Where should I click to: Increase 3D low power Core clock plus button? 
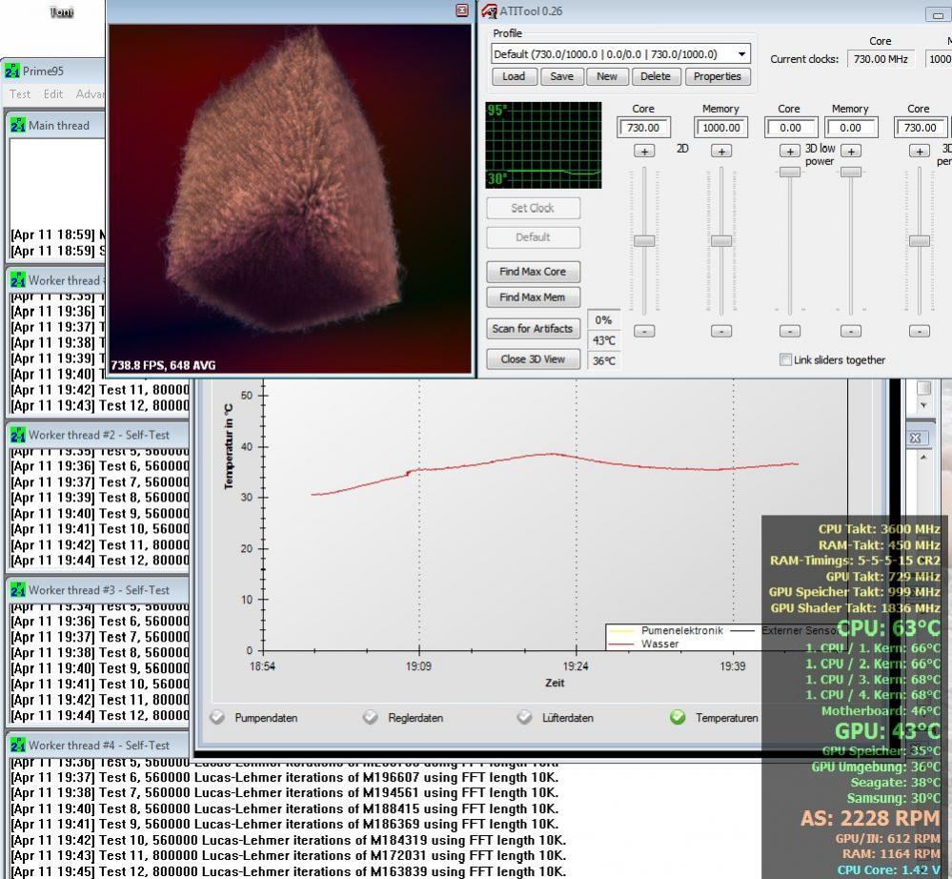coord(789,152)
